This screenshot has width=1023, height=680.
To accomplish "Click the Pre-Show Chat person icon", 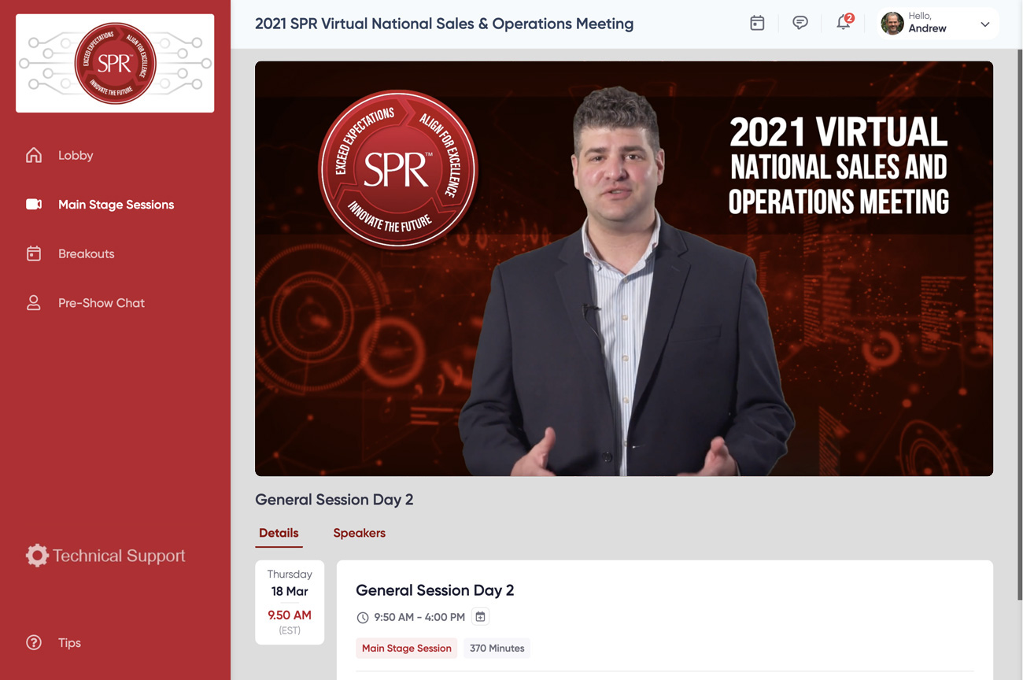I will coord(34,303).
